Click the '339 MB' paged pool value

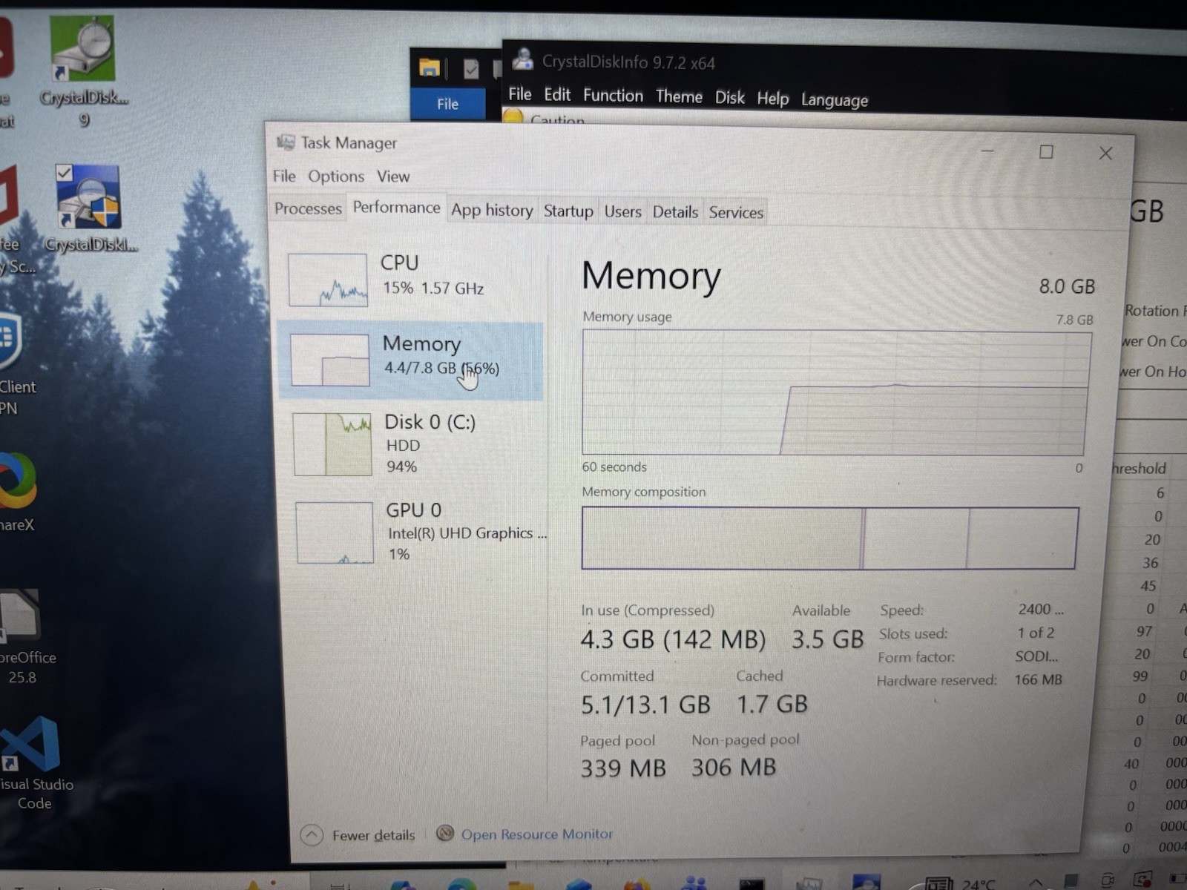tap(623, 768)
